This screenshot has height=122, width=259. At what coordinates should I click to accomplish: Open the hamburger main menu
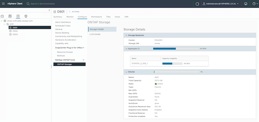pyautogui.click(x=3, y=4)
